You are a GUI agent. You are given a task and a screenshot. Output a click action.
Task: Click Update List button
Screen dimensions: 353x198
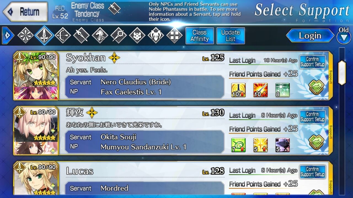click(x=231, y=36)
